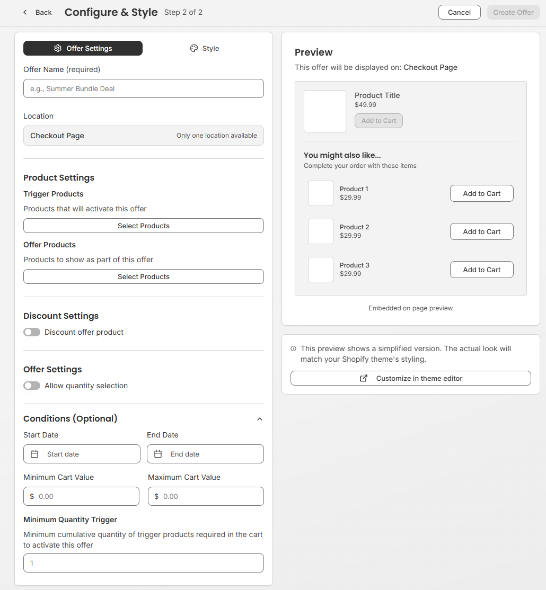This screenshot has height=590, width=546.
Task: Click the 'Only one location available' text
Action: click(x=216, y=136)
